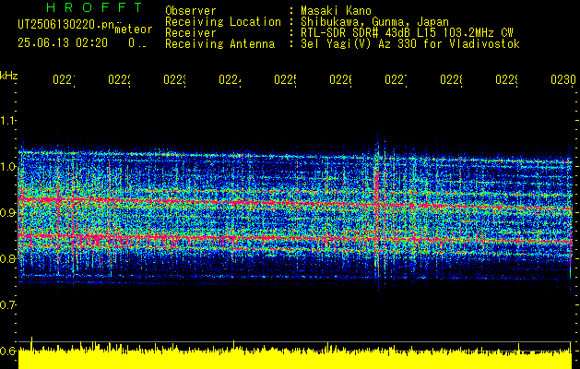Click the 0230 time label on the axis
Viewport: 580px width, 369px height.
click(563, 79)
